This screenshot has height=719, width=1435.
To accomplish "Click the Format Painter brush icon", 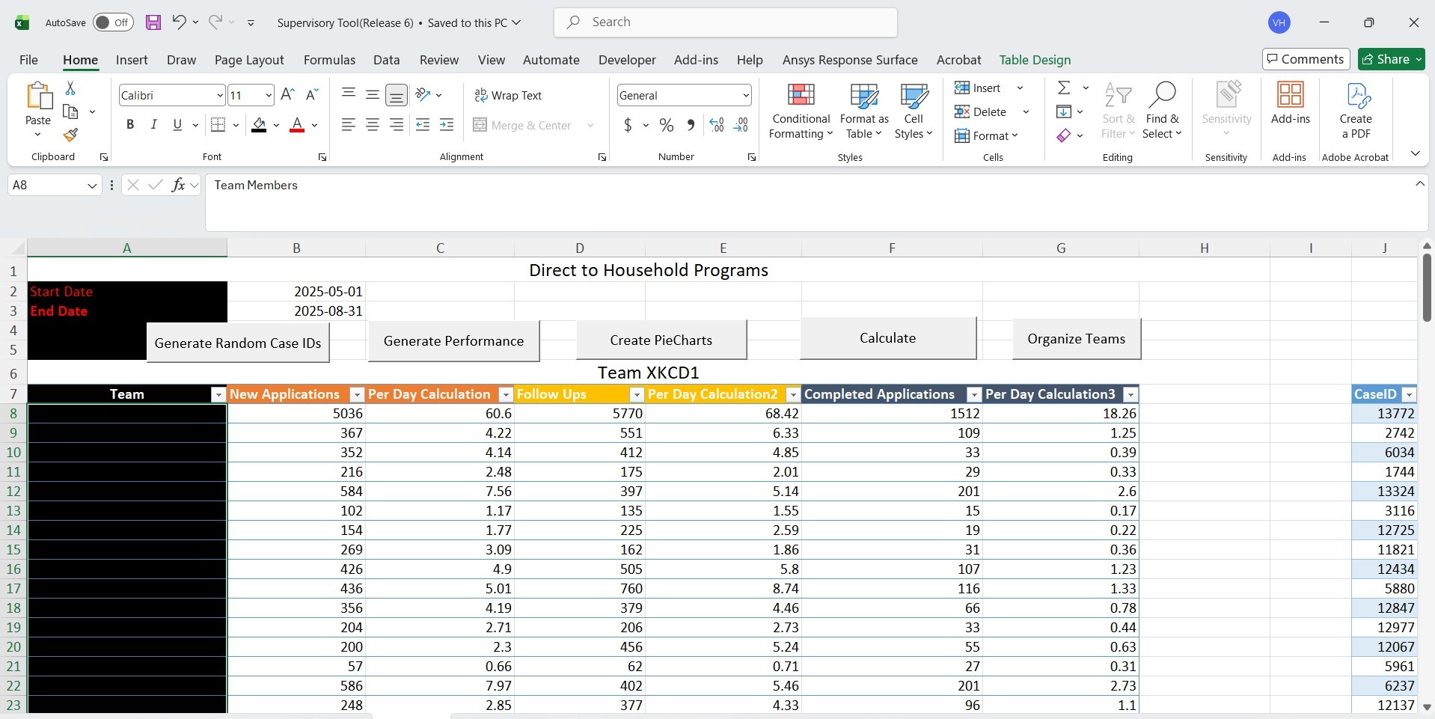I will point(70,135).
